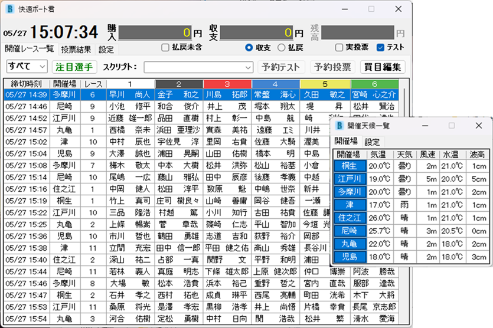Click the white lane 1 column header
493x328 pixels.
pos(130,84)
